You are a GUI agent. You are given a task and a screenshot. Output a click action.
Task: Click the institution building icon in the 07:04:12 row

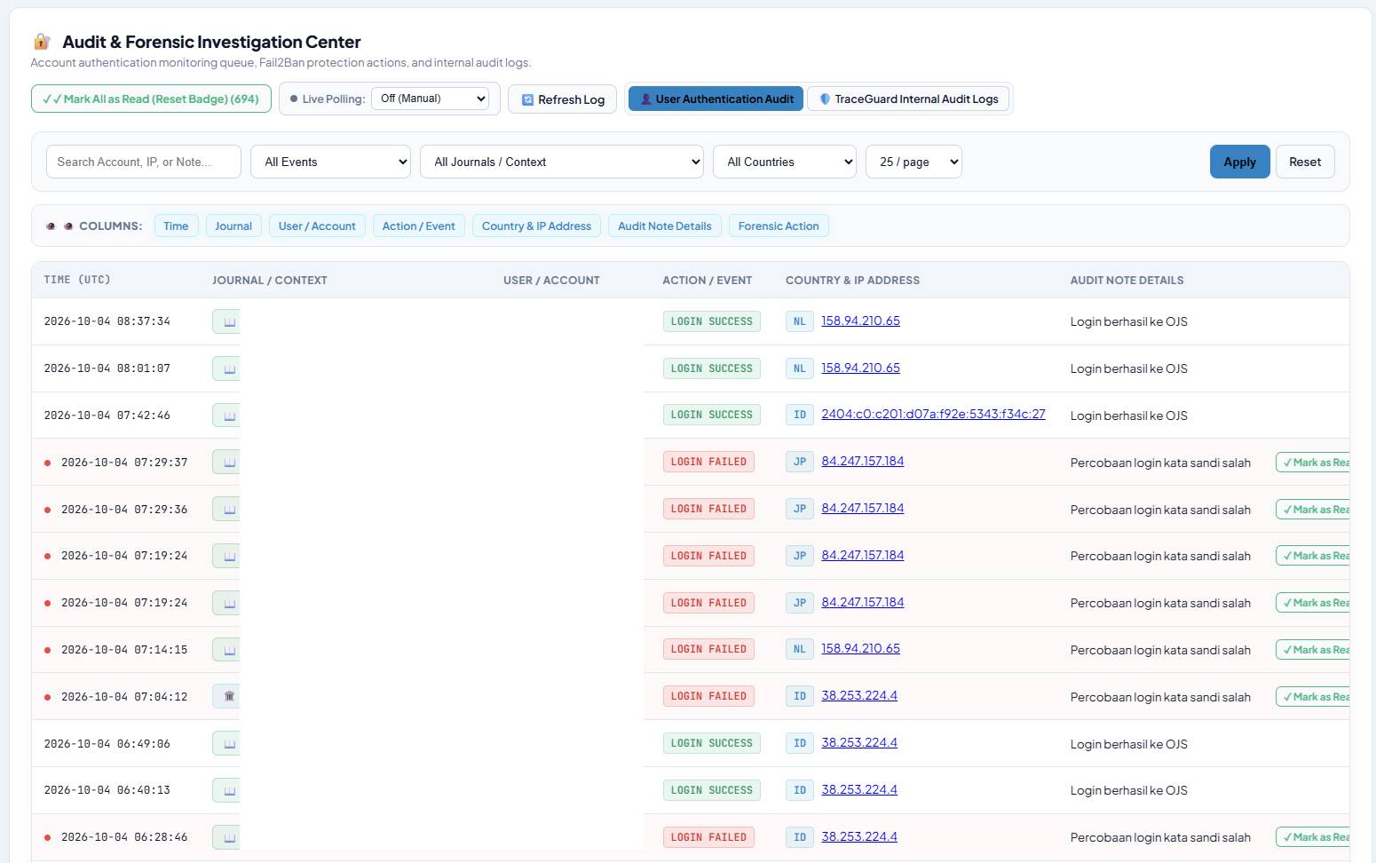point(229,697)
